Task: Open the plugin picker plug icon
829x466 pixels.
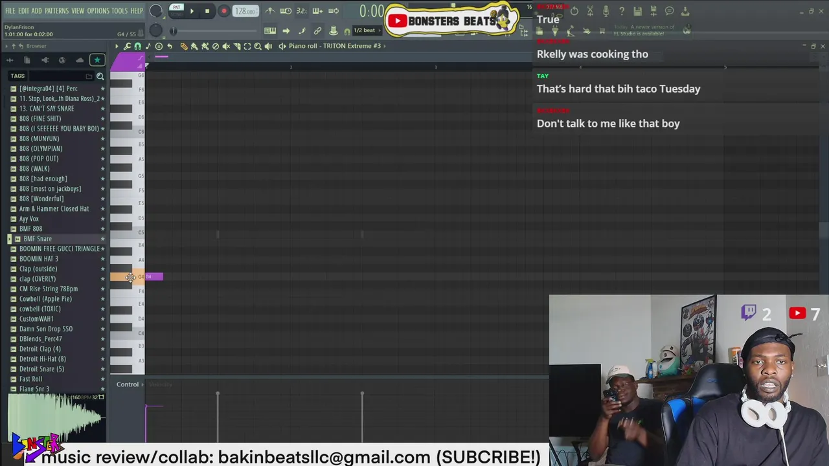Action: tap(554, 30)
